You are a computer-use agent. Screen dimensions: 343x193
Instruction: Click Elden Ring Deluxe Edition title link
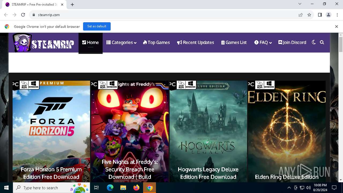point(287,177)
